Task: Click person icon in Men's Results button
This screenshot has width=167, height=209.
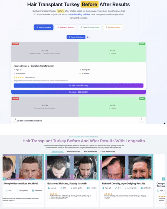Action: (x=37, y=27)
